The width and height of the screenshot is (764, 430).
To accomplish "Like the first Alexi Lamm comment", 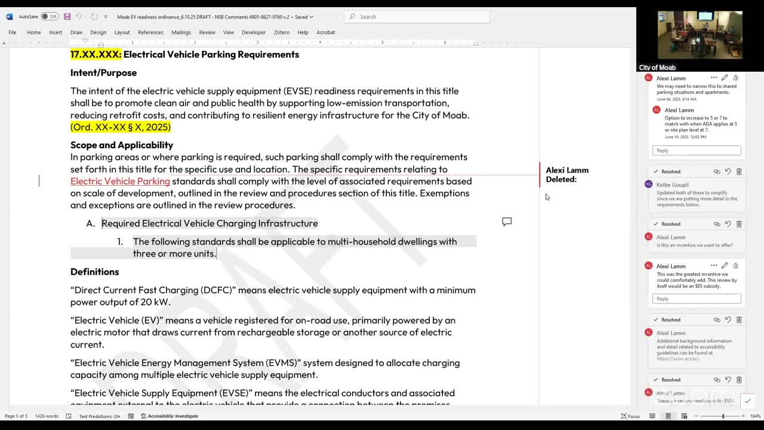I will 735,78.
